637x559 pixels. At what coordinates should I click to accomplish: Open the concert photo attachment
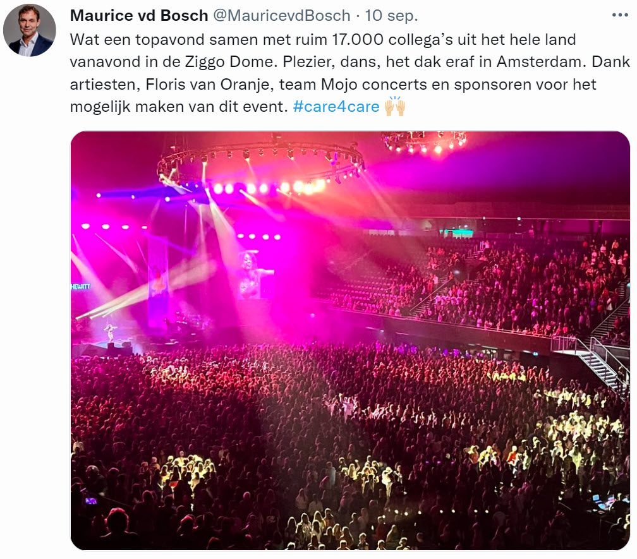tap(350, 340)
